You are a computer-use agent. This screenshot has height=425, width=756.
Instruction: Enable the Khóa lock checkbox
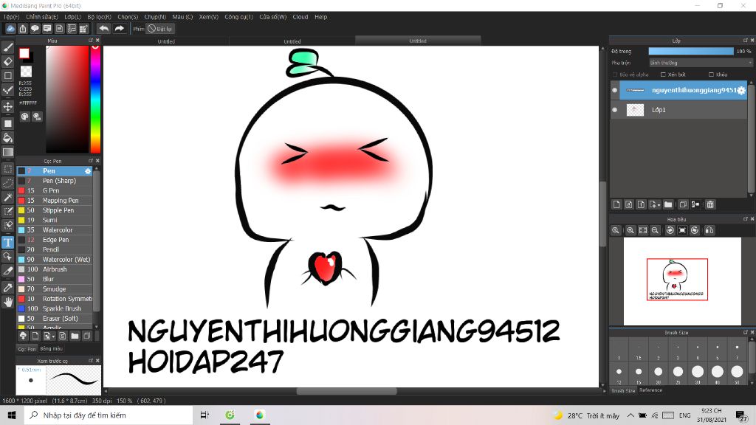tap(711, 75)
